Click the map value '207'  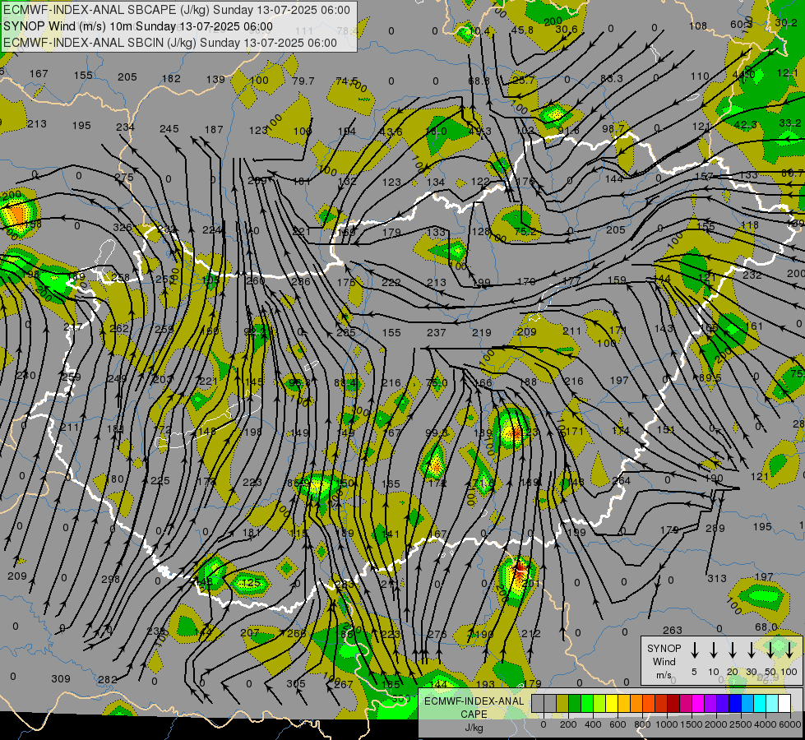(250, 632)
